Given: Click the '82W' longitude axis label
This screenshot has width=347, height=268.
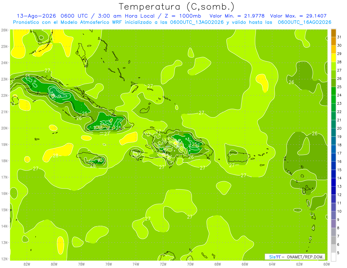Looking at the screenshot, I should click(x=27, y=264).
